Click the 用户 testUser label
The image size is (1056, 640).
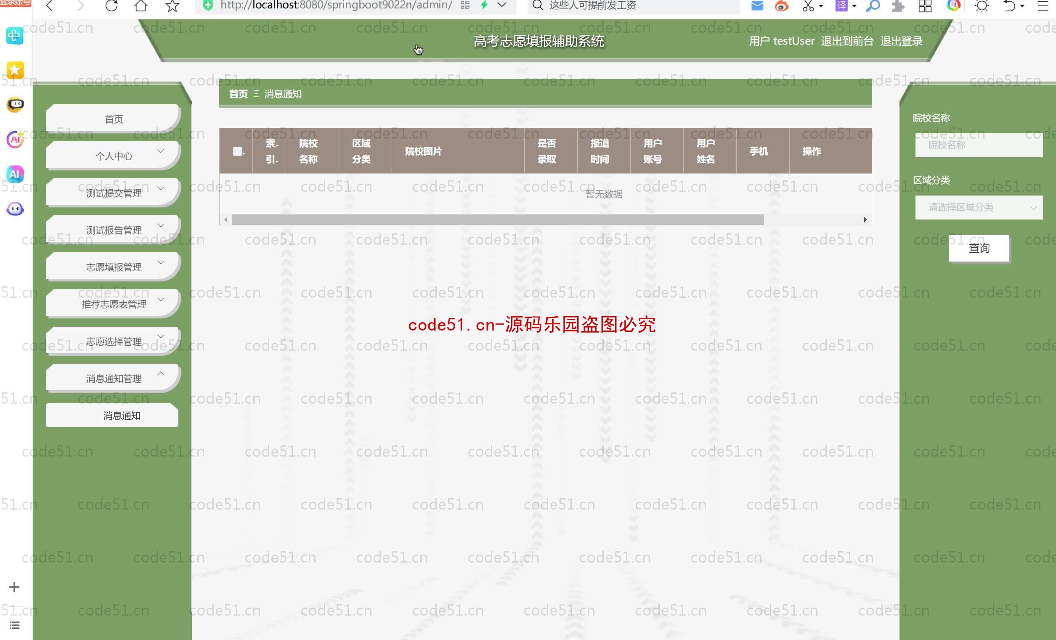[782, 41]
